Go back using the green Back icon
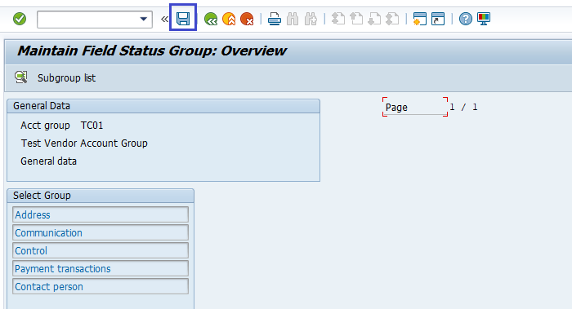This screenshot has width=572, height=309. pyautogui.click(x=211, y=19)
